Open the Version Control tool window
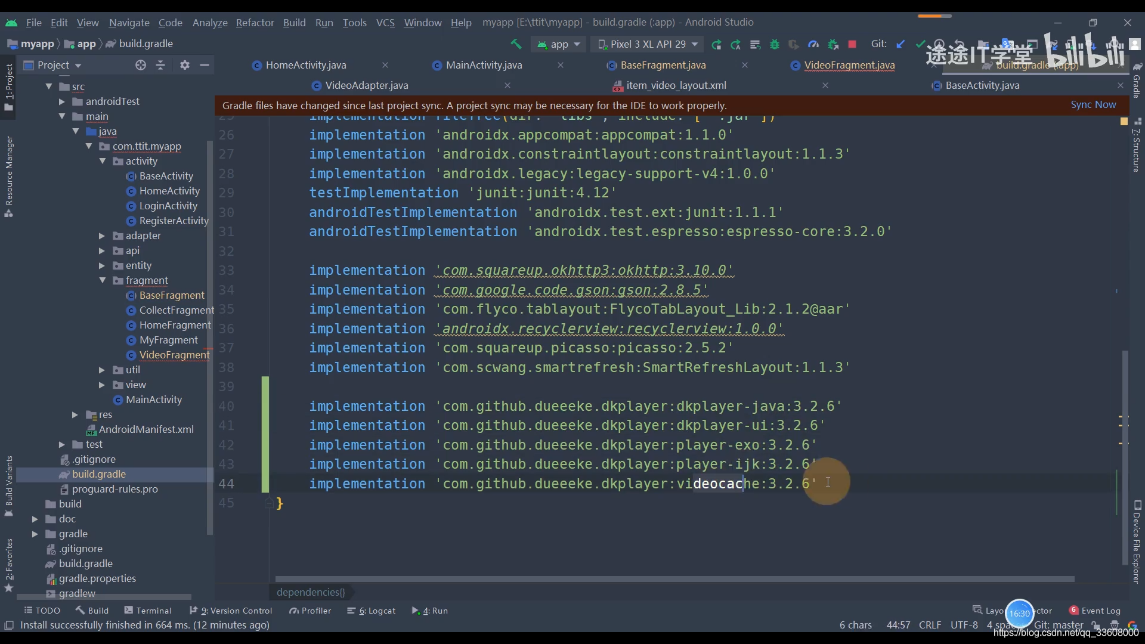Image resolution: width=1145 pixels, height=644 pixels. click(230, 611)
